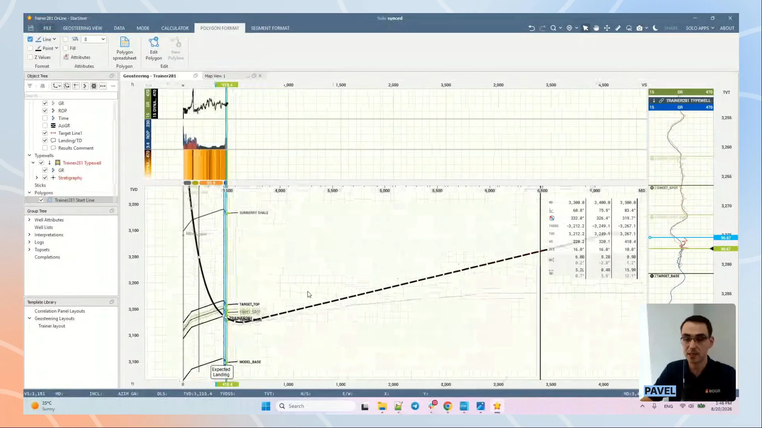
Task: Toggle the dark mode moon icon
Action: point(655,28)
